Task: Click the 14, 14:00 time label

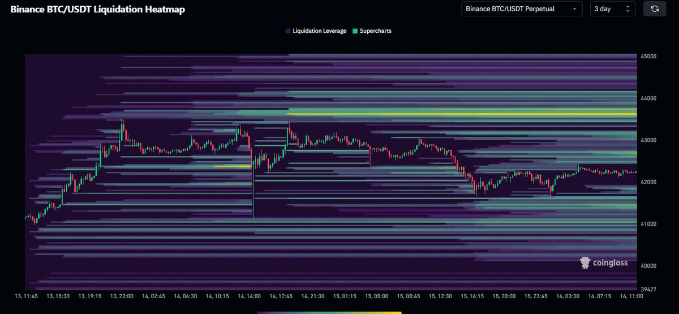Action: (250, 296)
